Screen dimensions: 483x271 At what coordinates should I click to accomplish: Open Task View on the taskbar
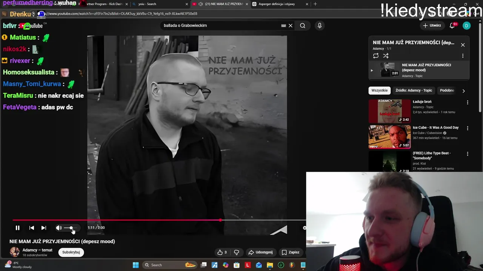click(x=204, y=265)
